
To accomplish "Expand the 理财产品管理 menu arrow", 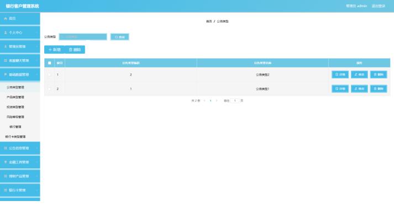I will point(36,176).
